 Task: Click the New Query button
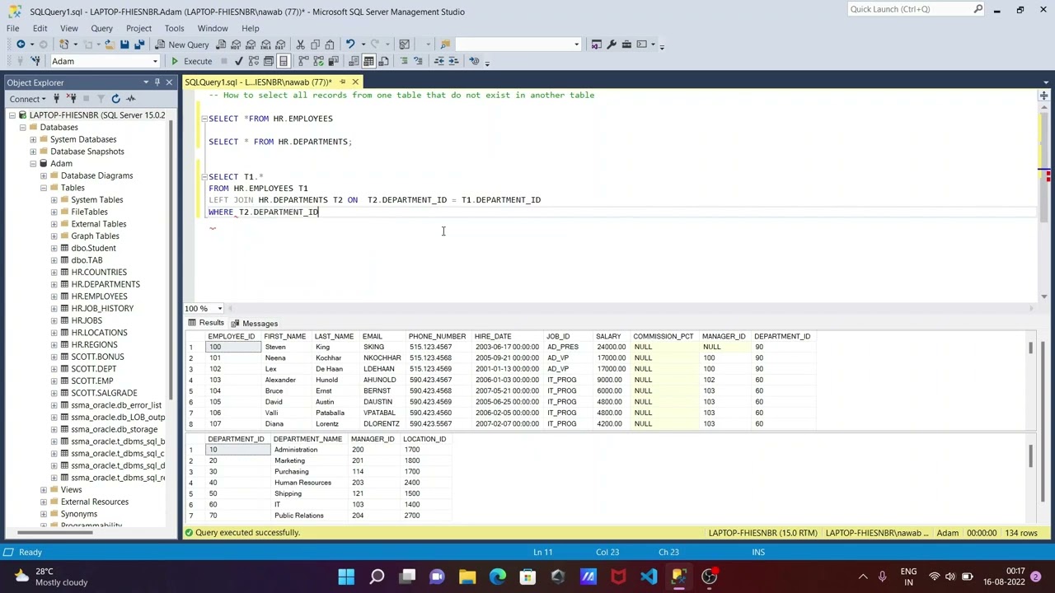[183, 44]
